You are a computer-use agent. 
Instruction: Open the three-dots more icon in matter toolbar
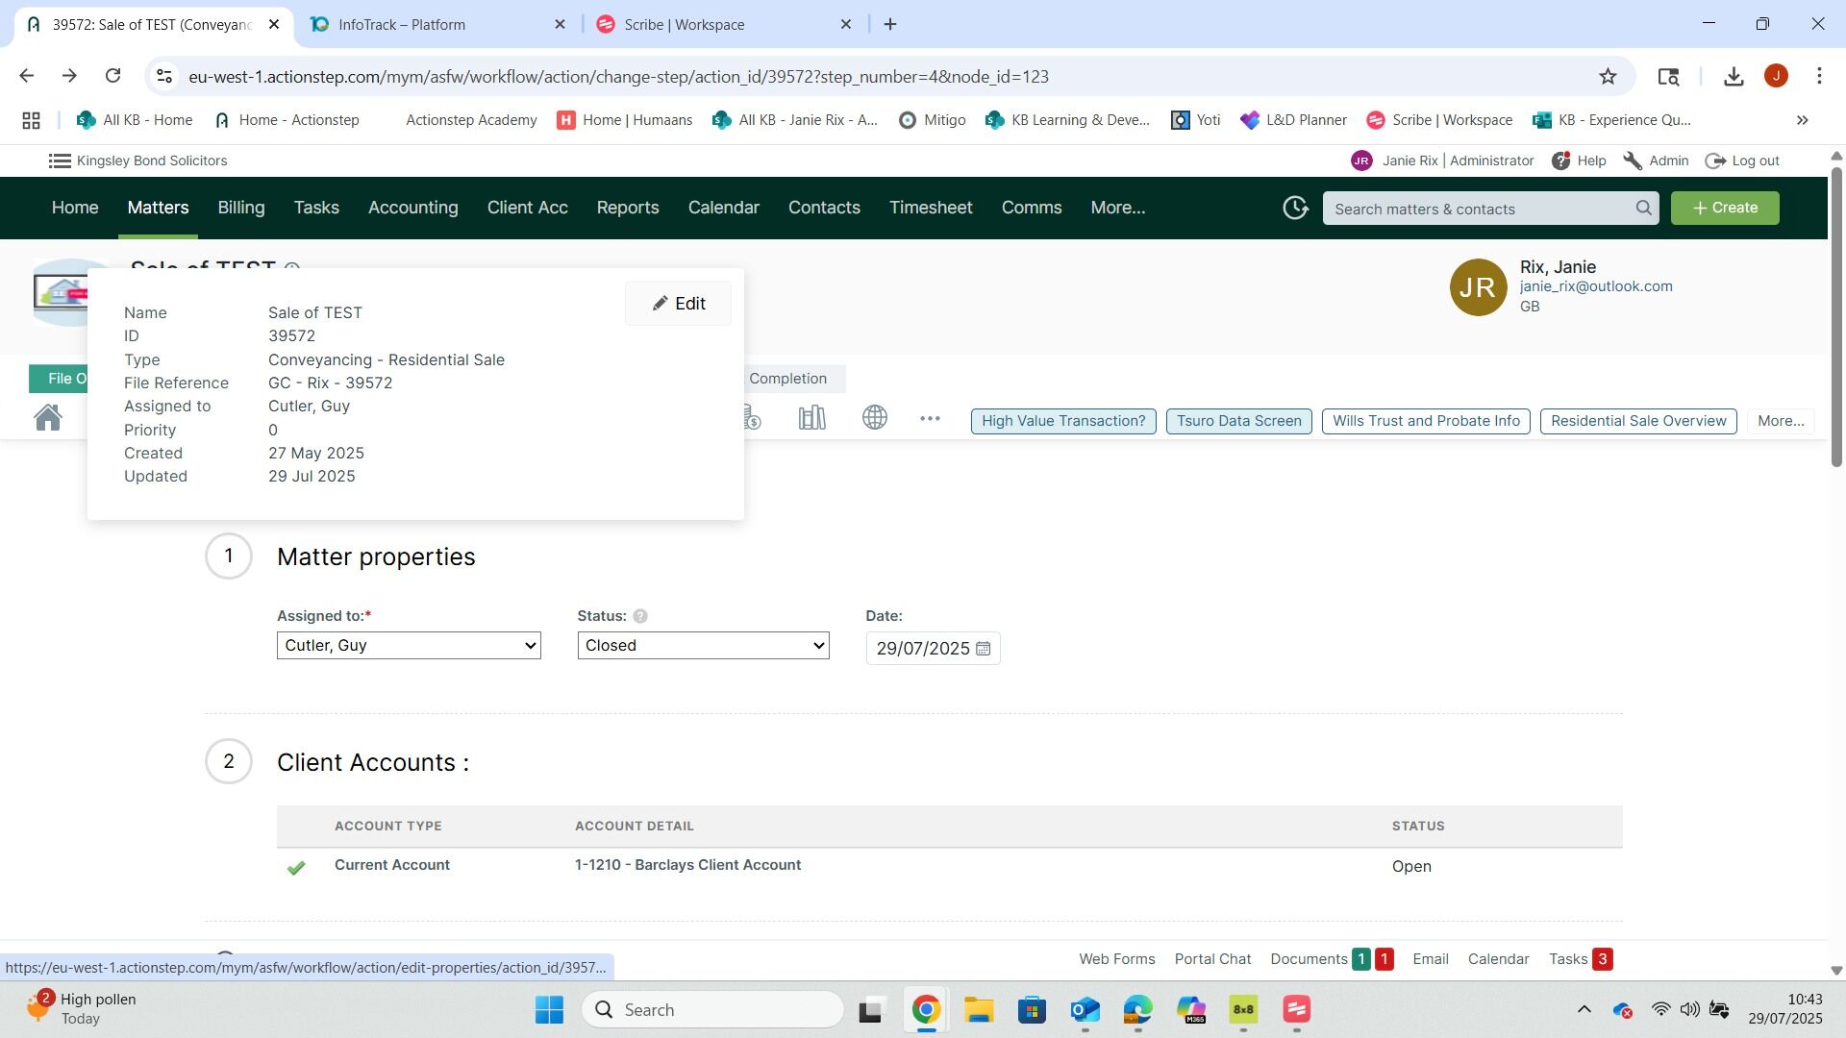pyautogui.click(x=929, y=419)
